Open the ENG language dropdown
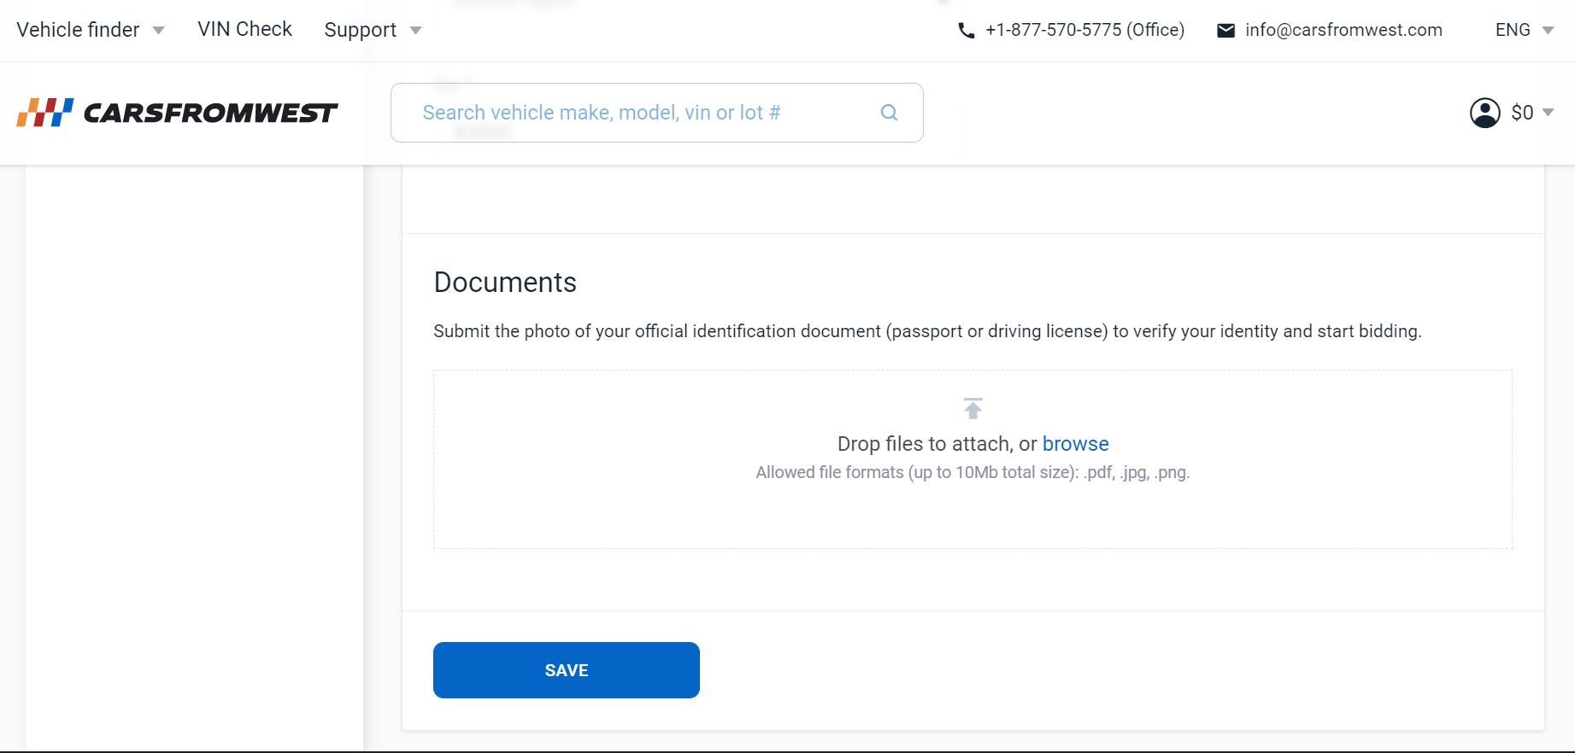Screen dimensions: 1575x753 (1523, 30)
